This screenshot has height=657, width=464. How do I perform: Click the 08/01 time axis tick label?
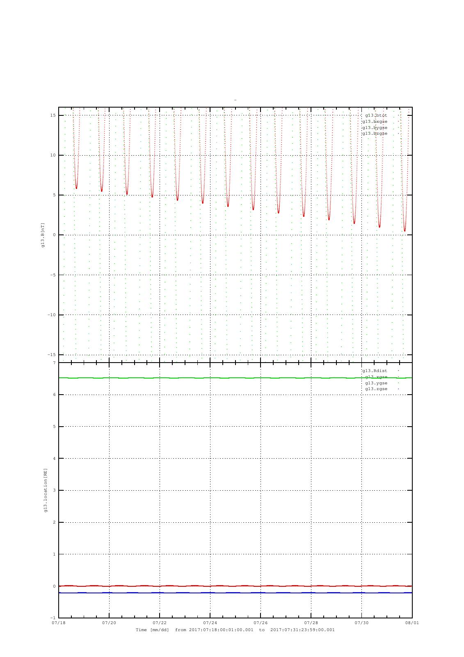[412, 623]
